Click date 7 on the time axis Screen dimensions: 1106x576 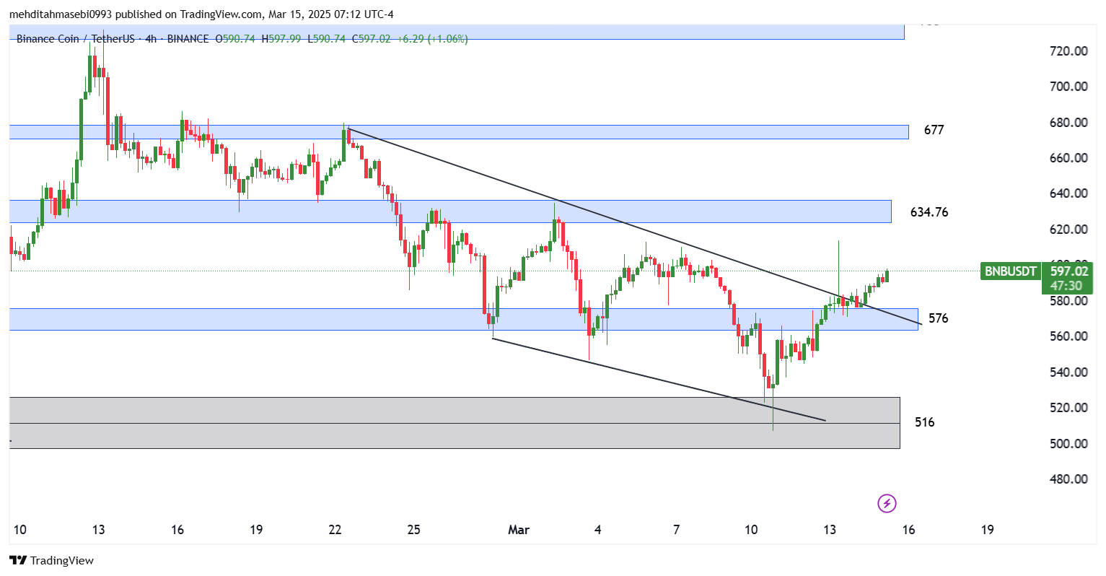(676, 530)
